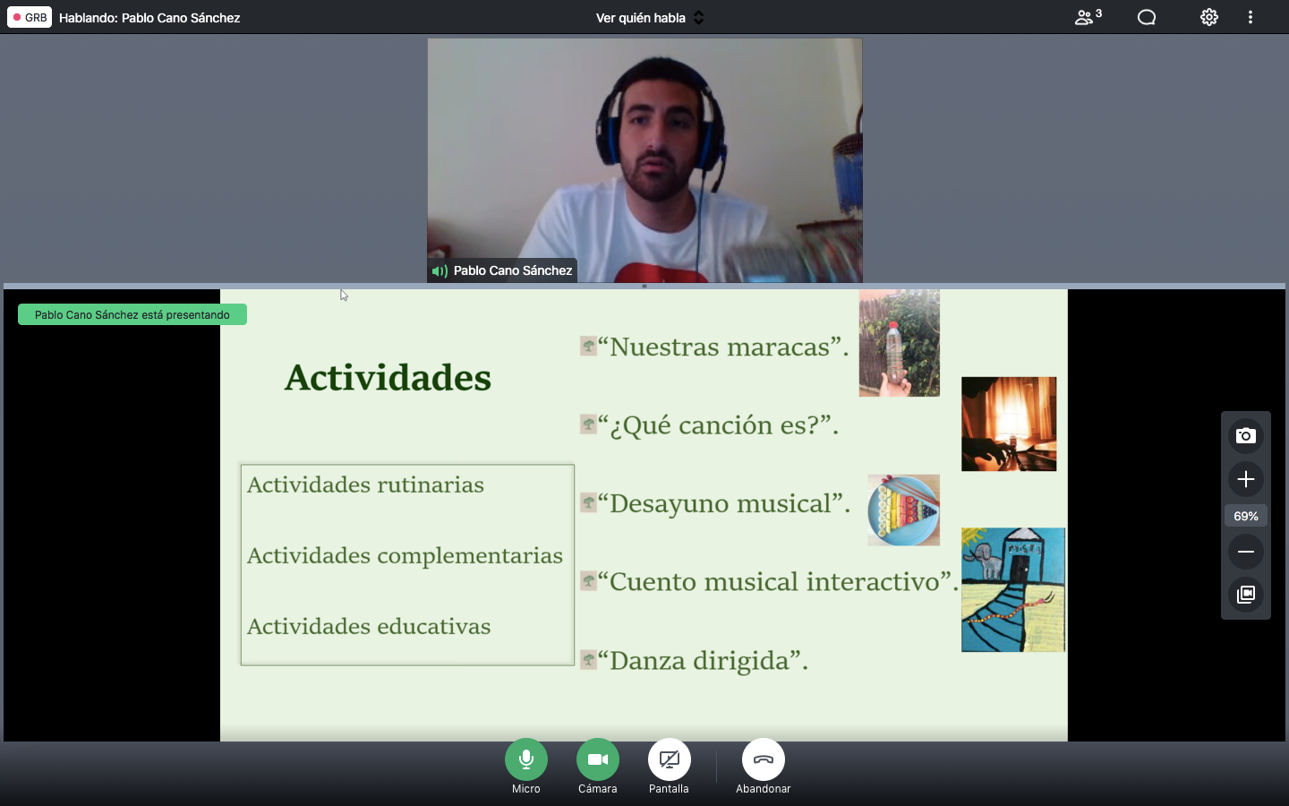
Task: Open the chat panel
Action: pyautogui.click(x=1147, y=17)
